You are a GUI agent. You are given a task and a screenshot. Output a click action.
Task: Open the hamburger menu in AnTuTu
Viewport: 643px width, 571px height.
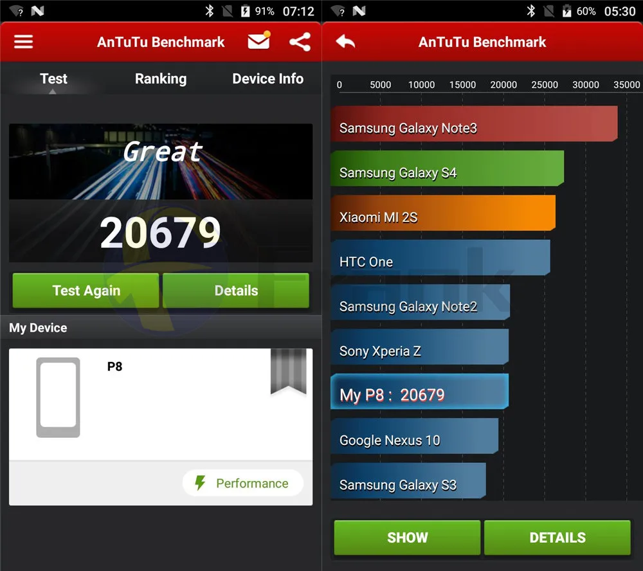pos(23,42)
